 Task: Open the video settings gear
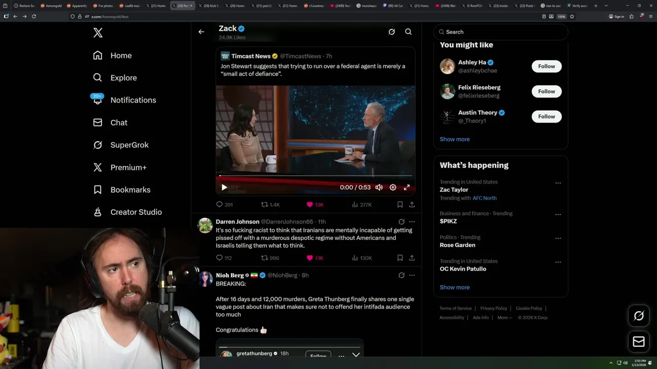(393, 188)
